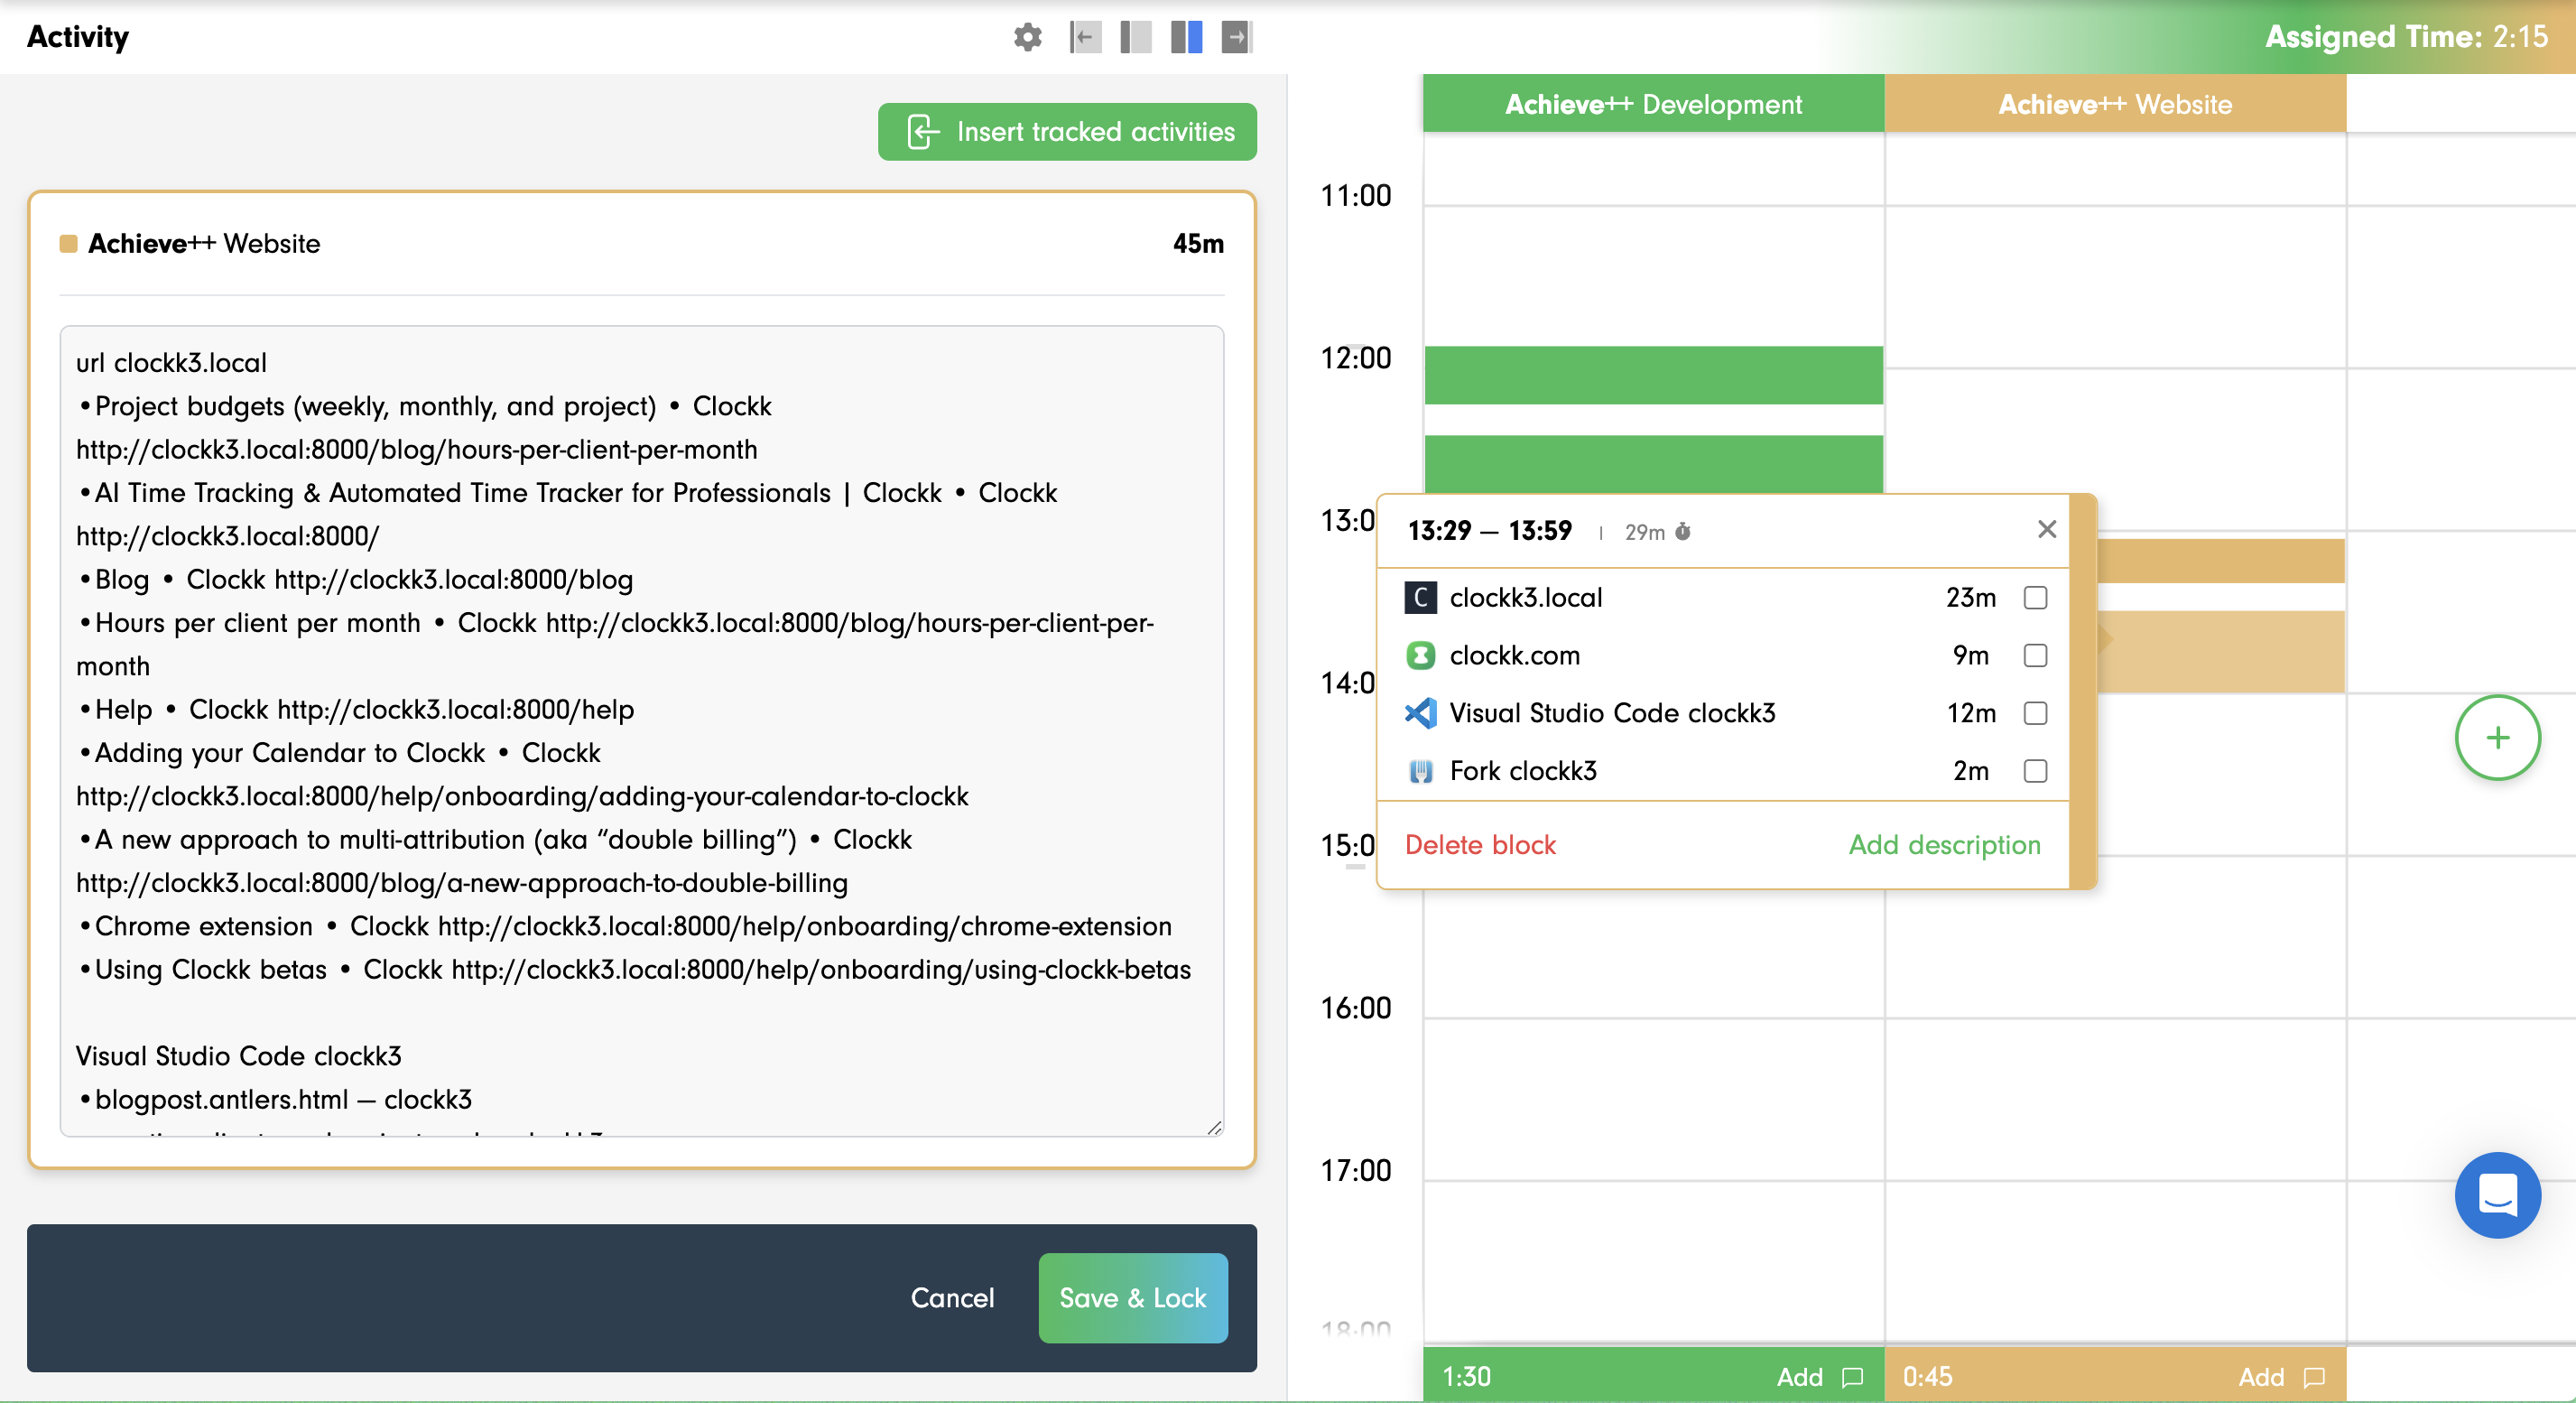Click the stopwatch icon next to 29m
The image size is (2576, 1403).
click(x=1683, y=531)
